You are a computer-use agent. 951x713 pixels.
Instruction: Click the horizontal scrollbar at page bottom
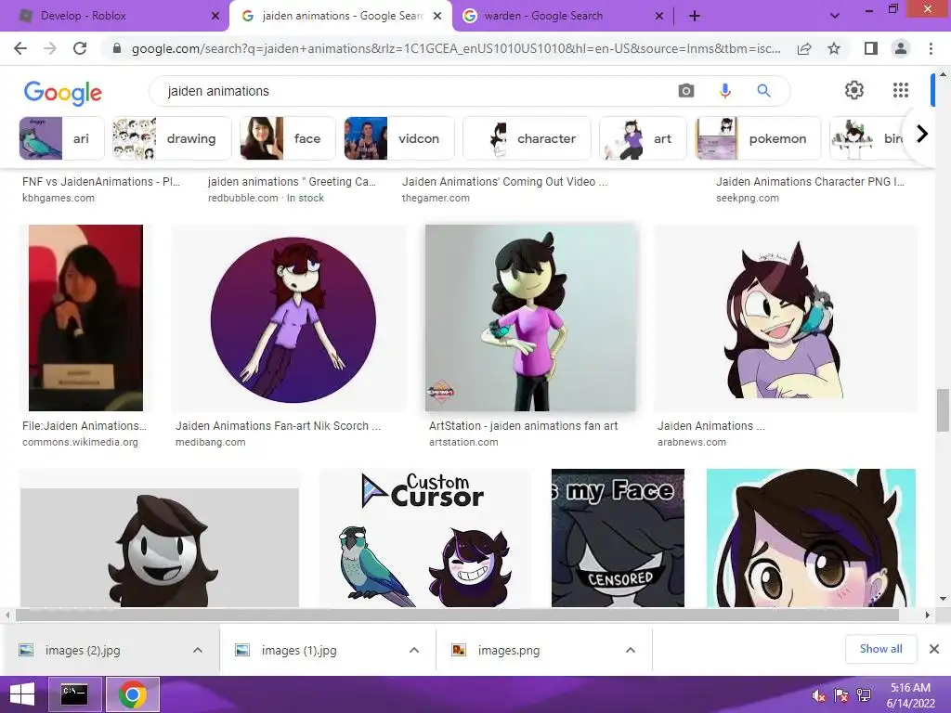(x=457, y=615)
